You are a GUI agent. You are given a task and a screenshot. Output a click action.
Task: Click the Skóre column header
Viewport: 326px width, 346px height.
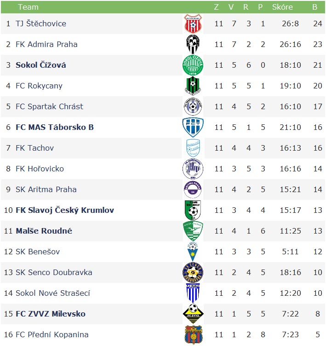click(282, 7)
